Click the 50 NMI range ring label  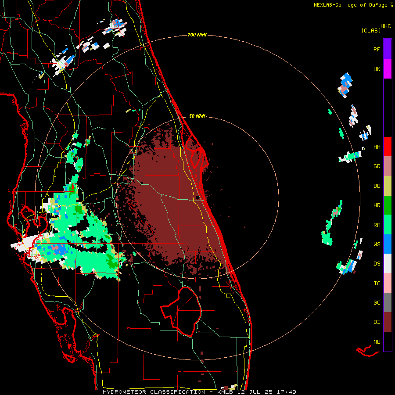[x=197, y=116]
